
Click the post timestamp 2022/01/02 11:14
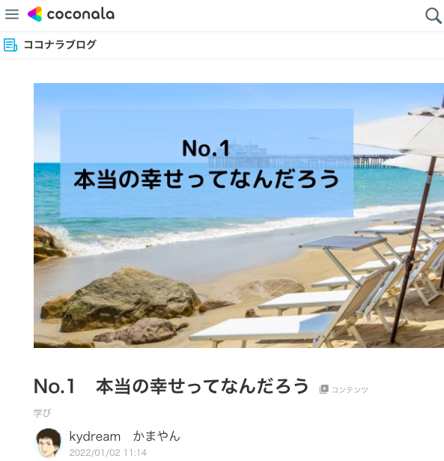(108, 453)
